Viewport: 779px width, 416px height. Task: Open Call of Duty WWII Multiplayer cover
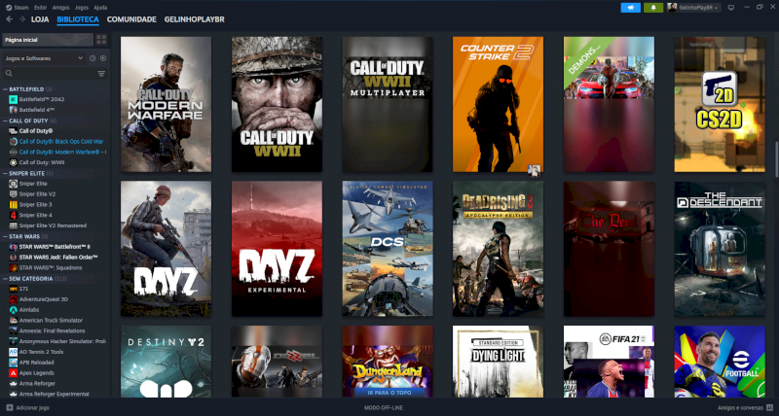point(388,104)
